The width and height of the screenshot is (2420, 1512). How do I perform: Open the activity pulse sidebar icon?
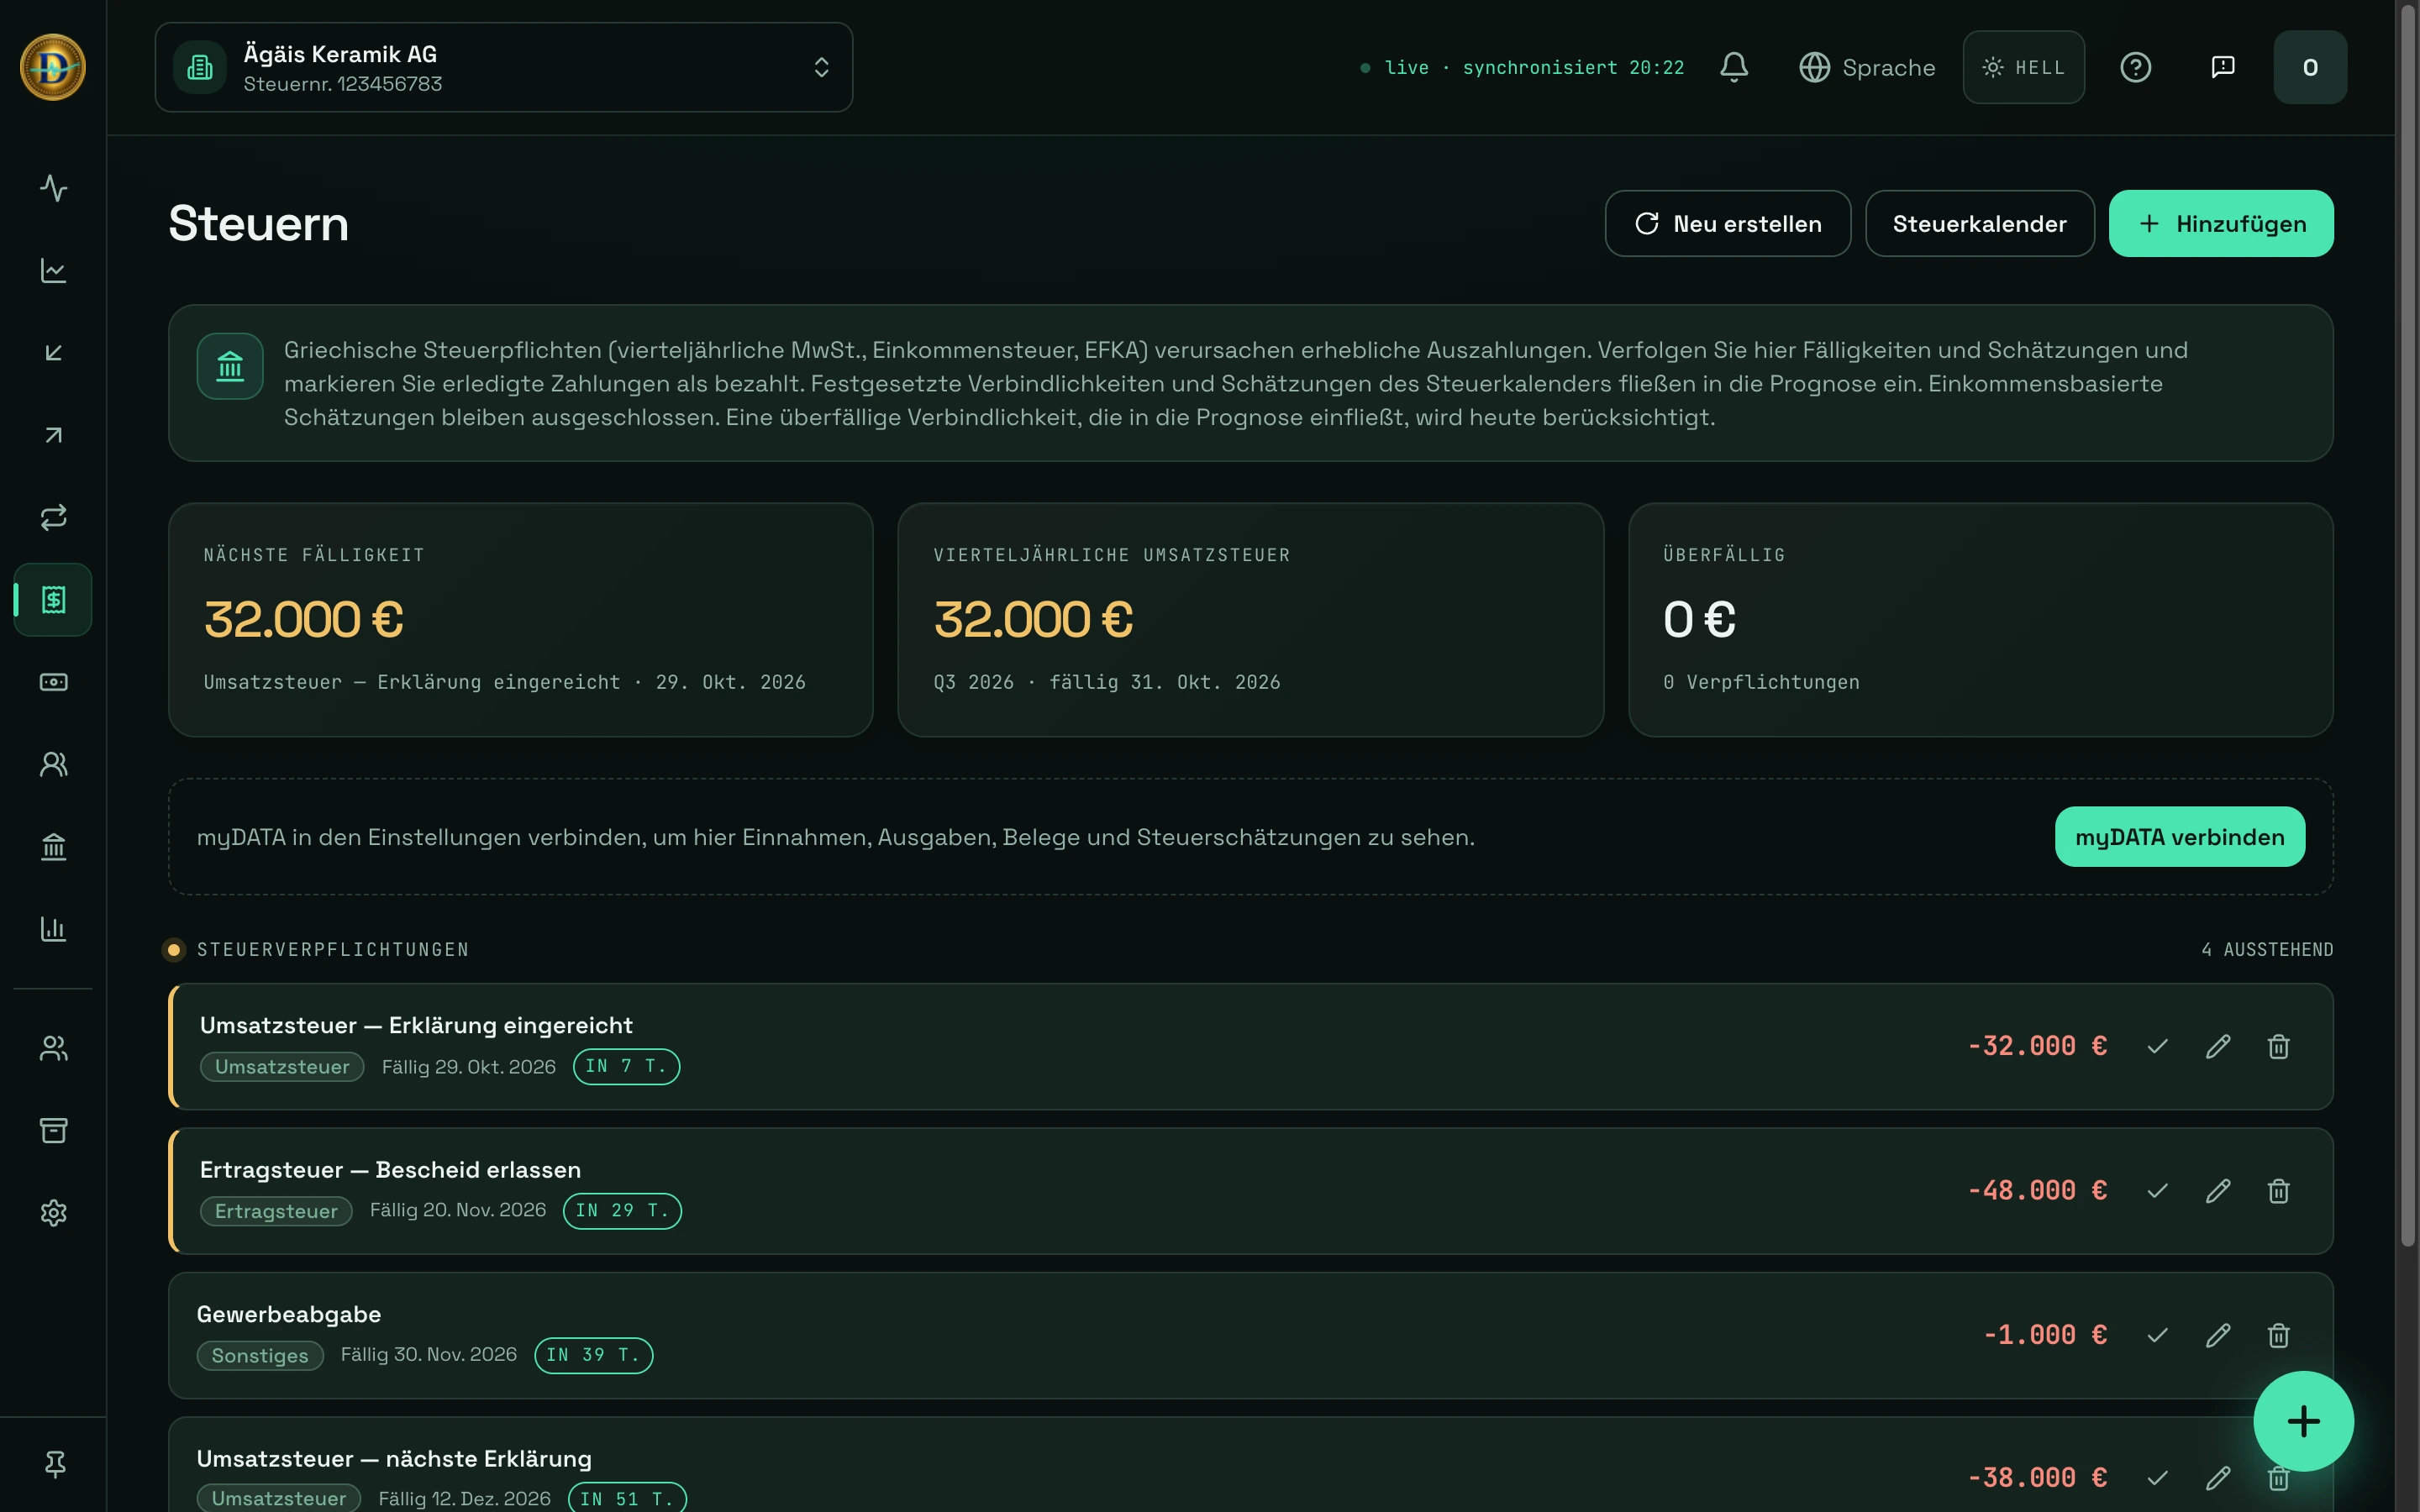53,188
